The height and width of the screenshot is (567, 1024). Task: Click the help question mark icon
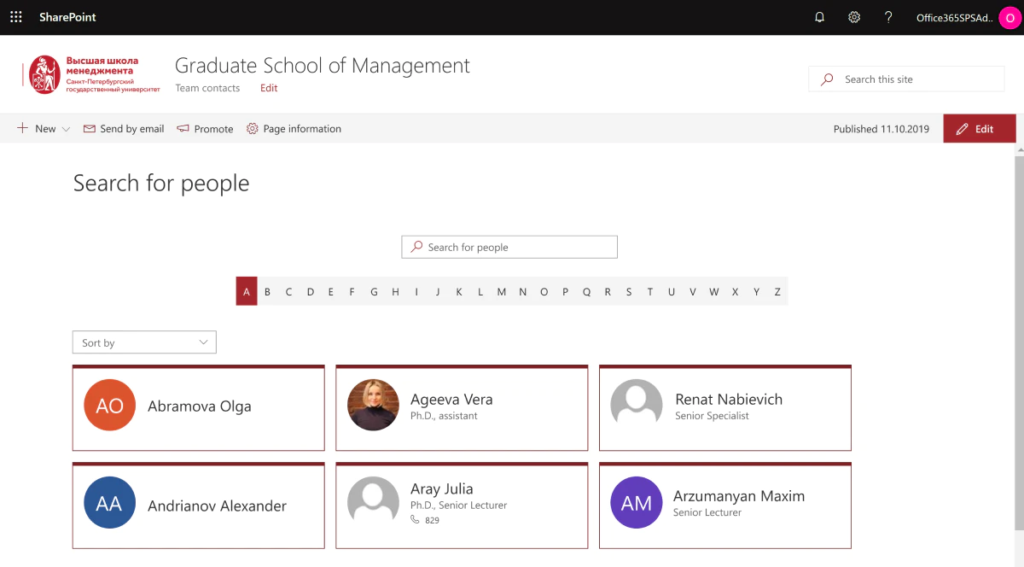(888, 17)
